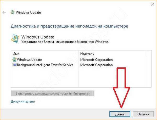Click the Windows Update list row icon
Viewport: 157px width, 120px height.
pyautogui.click(x=14, y=59)
